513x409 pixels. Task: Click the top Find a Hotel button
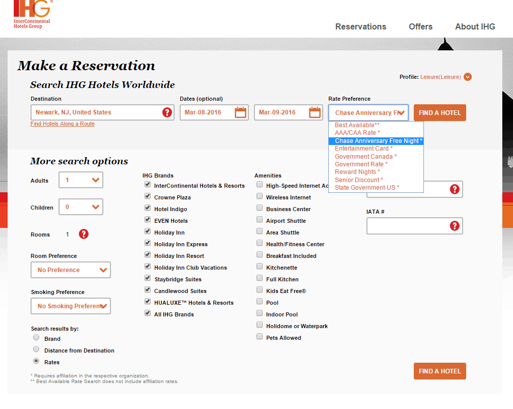pos(440,113)
